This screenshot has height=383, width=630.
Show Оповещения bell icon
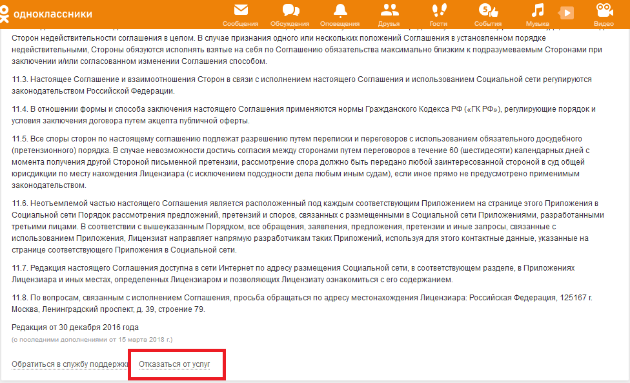340,10
